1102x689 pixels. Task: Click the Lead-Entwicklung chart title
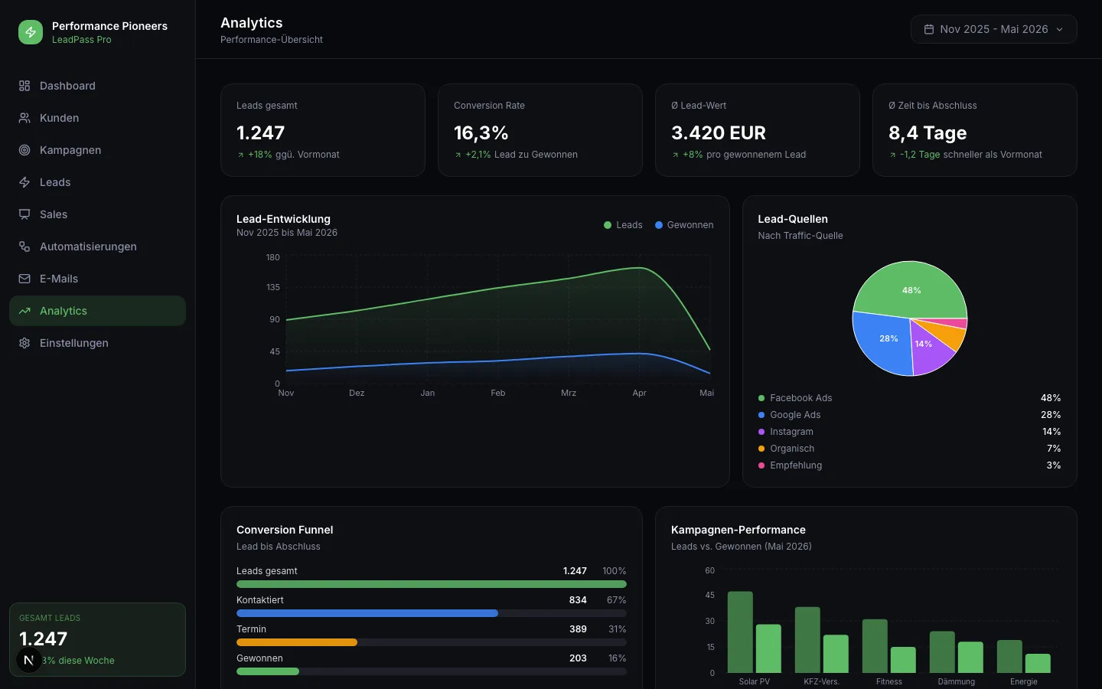coord(283,219)
